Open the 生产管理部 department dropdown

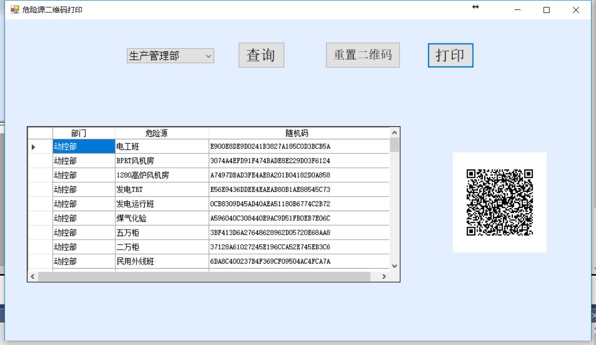pyautogui.click(x=170, y=56)
